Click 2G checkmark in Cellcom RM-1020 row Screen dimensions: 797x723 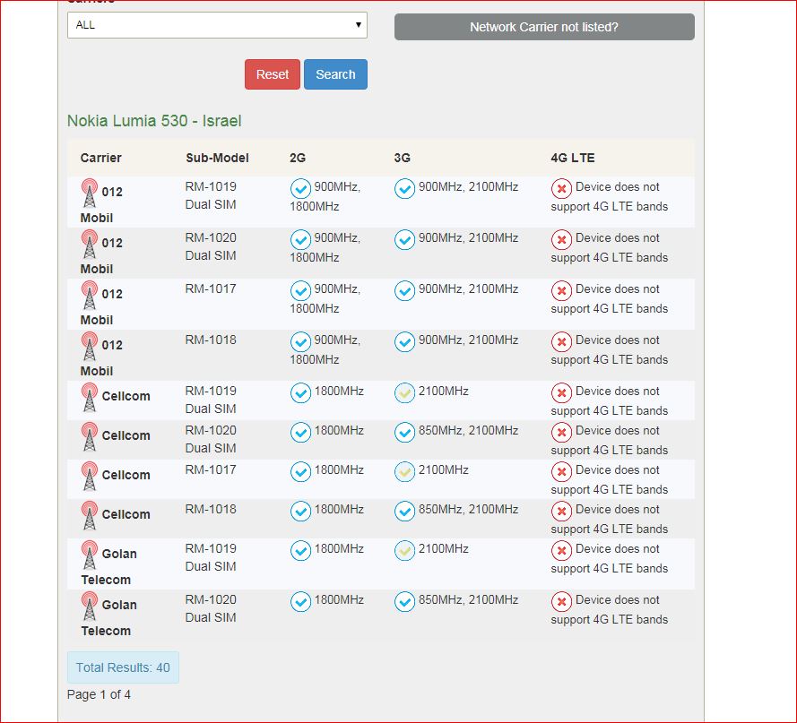(300, 433)
